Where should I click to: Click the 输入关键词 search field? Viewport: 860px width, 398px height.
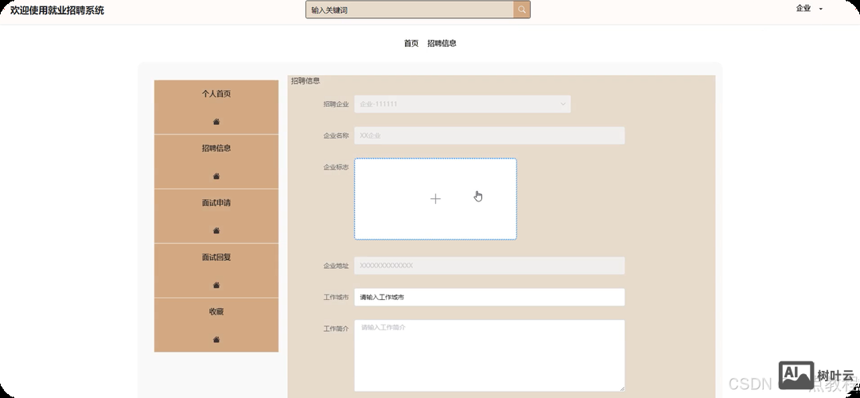tap(410, 10)
